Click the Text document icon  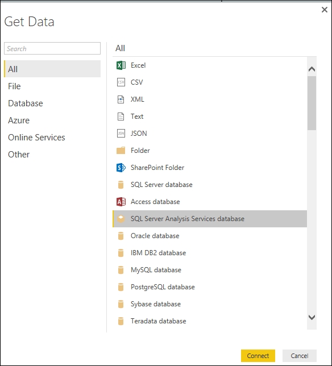pos(121,117)
